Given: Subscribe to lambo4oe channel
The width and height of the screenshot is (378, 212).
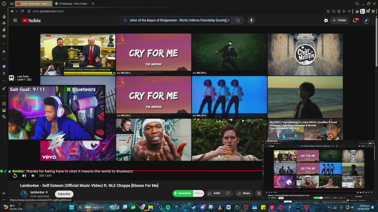Looking at the screenshot, I should [64, 194].
